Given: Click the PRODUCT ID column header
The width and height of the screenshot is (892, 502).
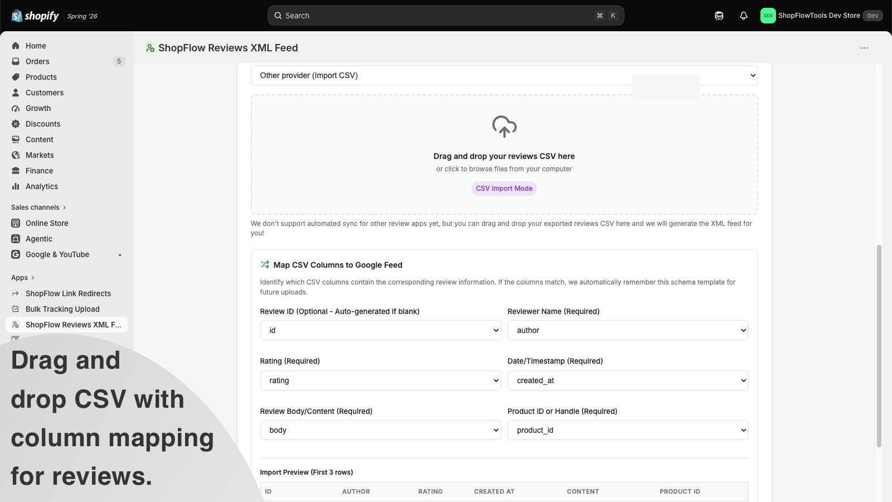Looking at the screenshot, I should (680, 491).
